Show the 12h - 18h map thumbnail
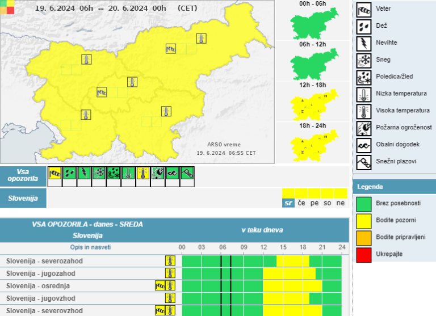 (313, 105)
